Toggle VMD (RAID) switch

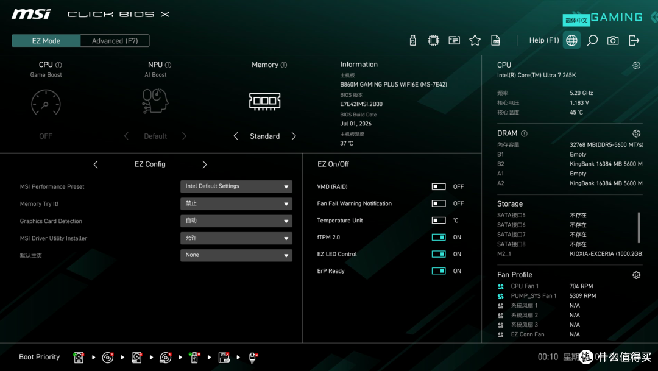439,186
